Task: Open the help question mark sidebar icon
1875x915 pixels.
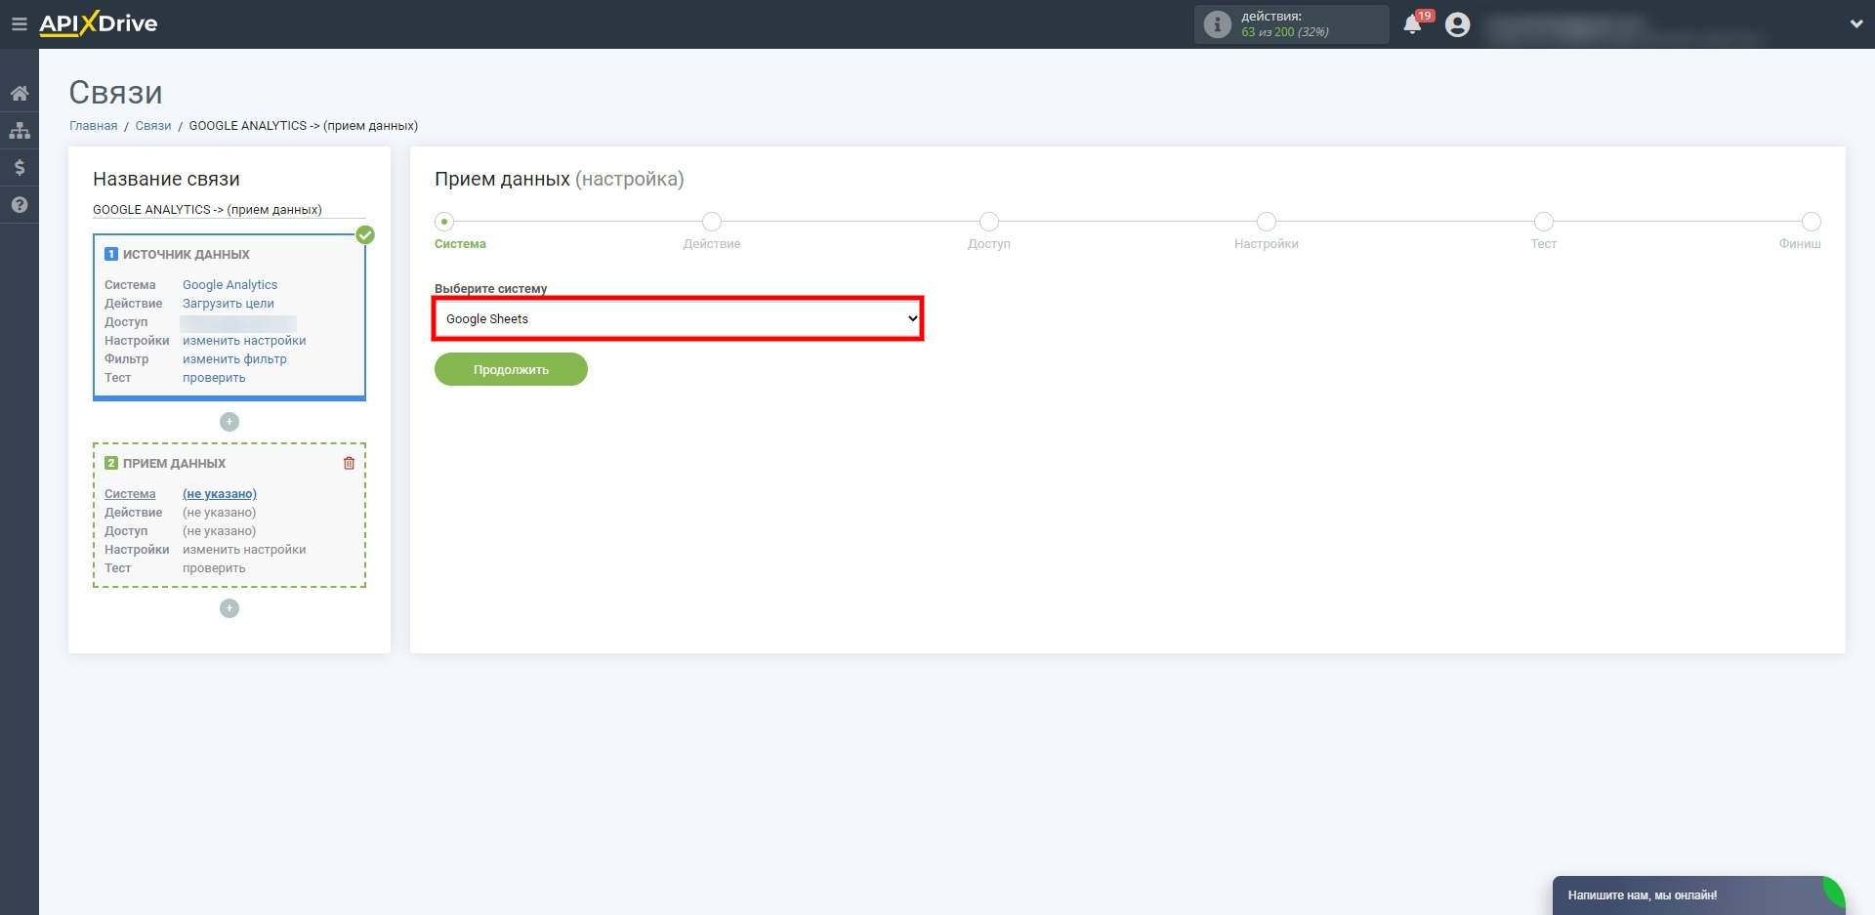Action: pos(20,205)
